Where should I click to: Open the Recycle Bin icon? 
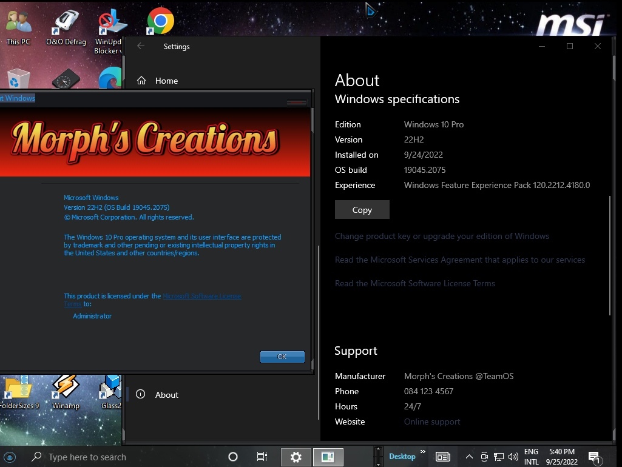(x=18, y=79)
